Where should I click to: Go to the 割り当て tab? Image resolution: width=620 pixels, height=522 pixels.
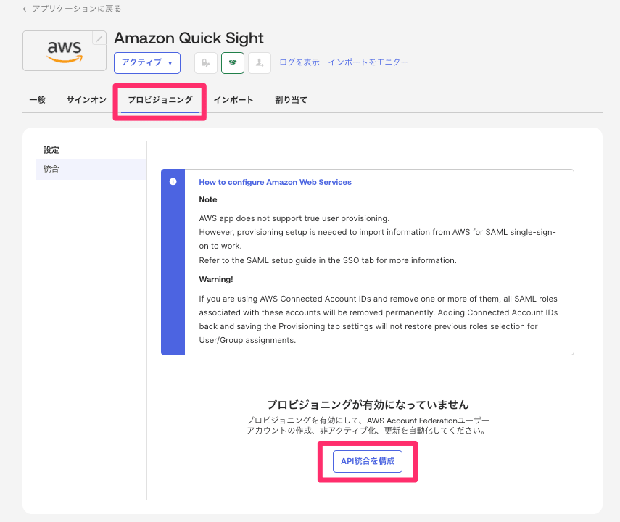(291, 100)
